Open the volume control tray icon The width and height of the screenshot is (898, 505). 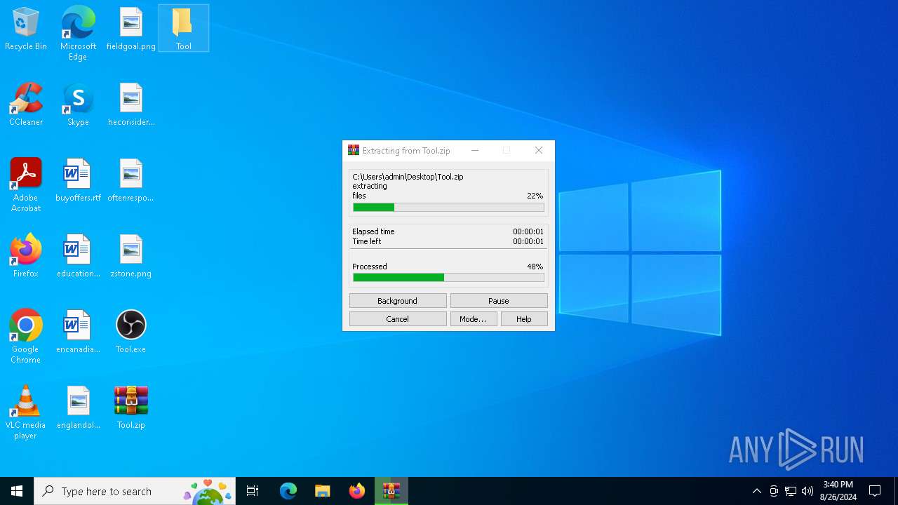(x=807, y=491)
